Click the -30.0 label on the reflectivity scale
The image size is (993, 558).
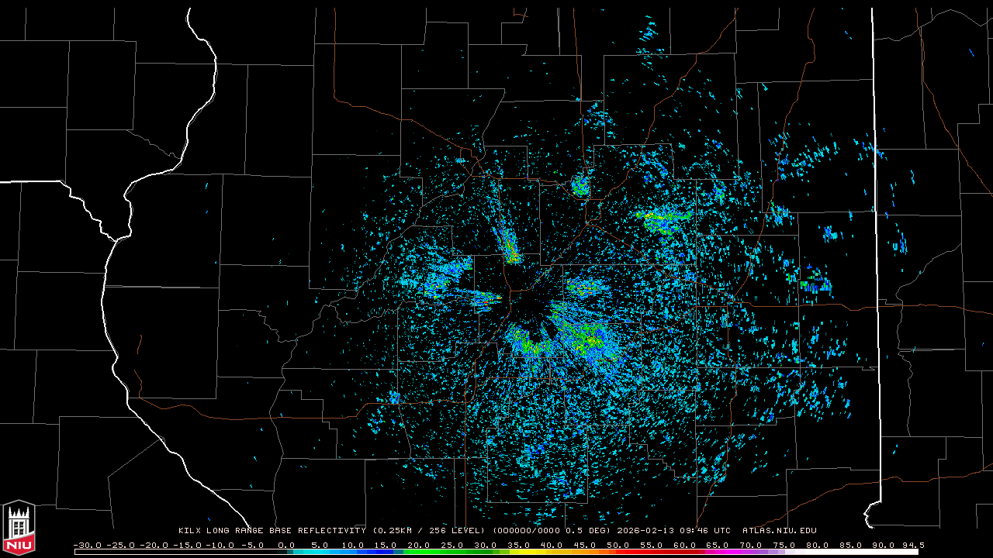[x=87, y=545]
